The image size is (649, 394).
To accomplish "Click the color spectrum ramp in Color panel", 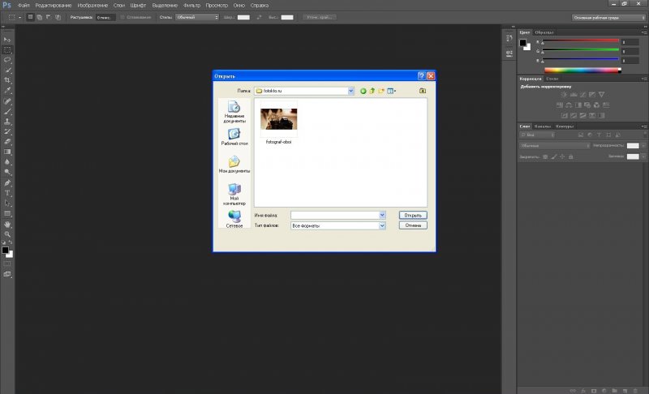I will pyautogui.click(x=580, y=71).
